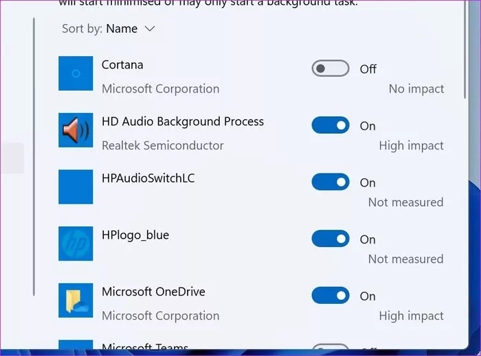Screen dimensions: 481x356
Task: Click the HD Audio speaker icon
Action: pyautogui.click(x=76, y=130)
